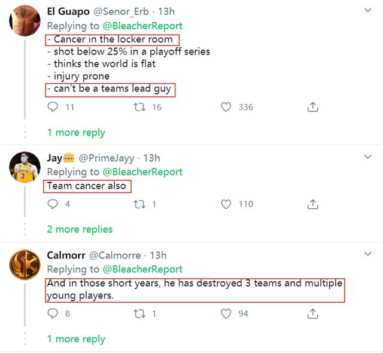Reply to Jay's 'Team cancer also' tweet
The height and width of the screenshot is (353, 383).
click(53, 204)
